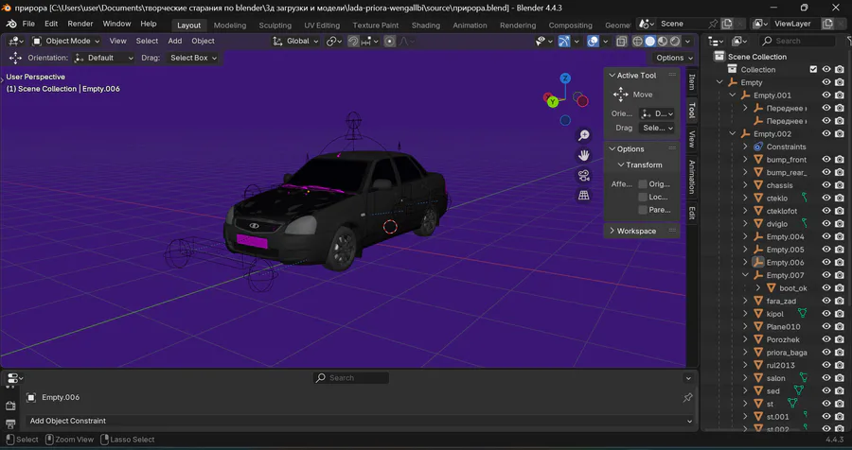Toggle camera view icon in the viewport
Screen dimensions: 852x450
coord(583,175)
